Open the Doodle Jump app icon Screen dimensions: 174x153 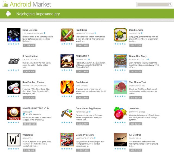(120, 35)
